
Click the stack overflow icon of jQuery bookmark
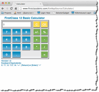15,13
